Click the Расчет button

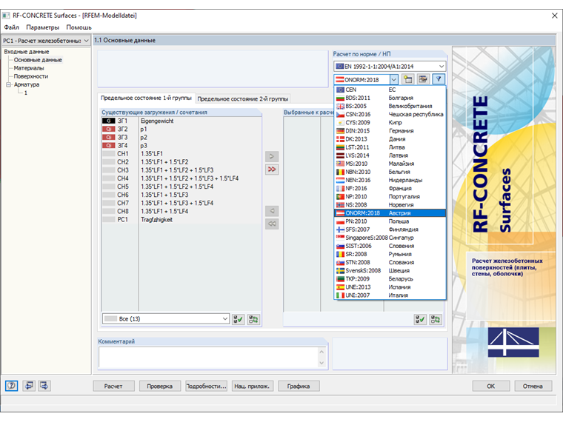(x=113, y=386)
